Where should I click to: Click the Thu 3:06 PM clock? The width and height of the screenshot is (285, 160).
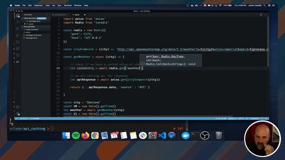(240, 5)
